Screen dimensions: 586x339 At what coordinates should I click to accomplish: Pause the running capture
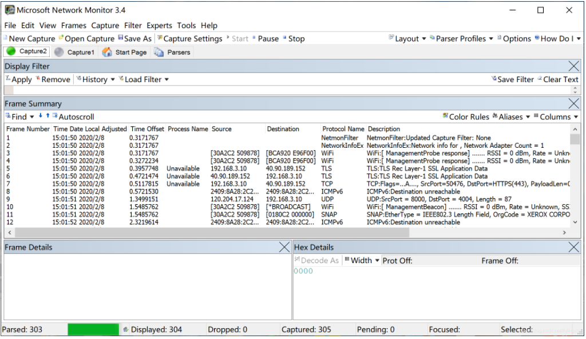266,39
